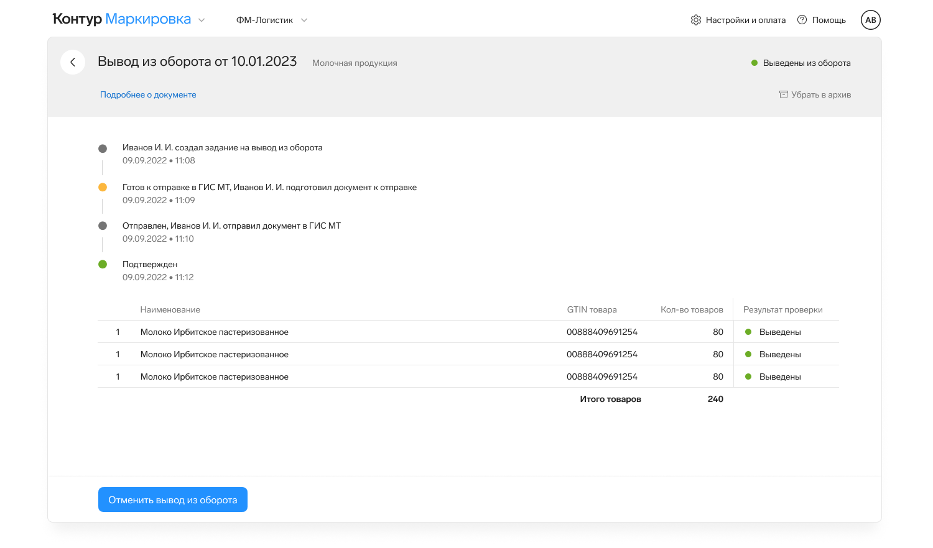The width and height of the screenshot is (933, 548).
Task: Open the Помощь menu item
Action: (829, 20)
